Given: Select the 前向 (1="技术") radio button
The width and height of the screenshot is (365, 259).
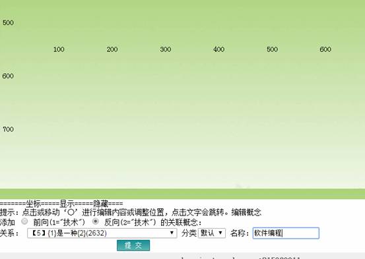Looking at the screenshot, I should 24,221.
